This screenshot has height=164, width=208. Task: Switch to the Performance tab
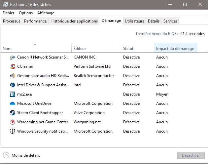click(x=35, y=21)
